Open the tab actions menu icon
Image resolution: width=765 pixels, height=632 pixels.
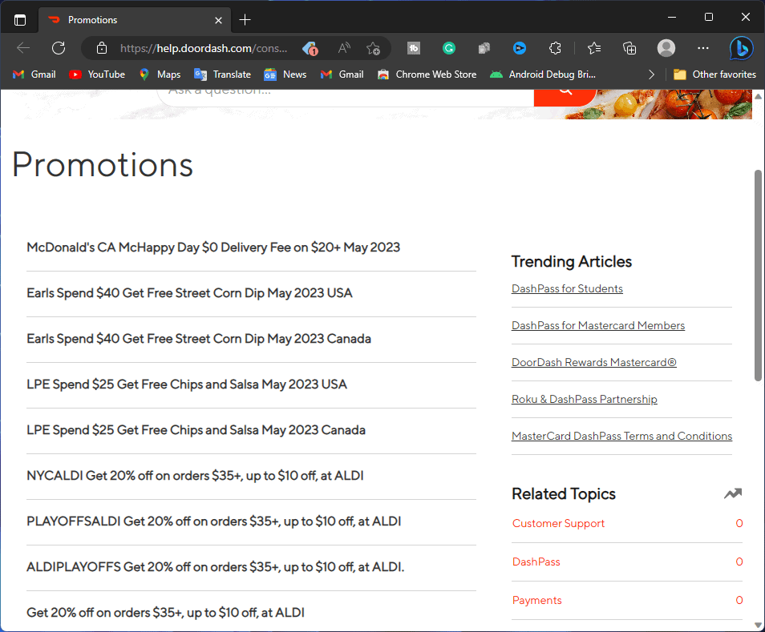pos(20,20)
